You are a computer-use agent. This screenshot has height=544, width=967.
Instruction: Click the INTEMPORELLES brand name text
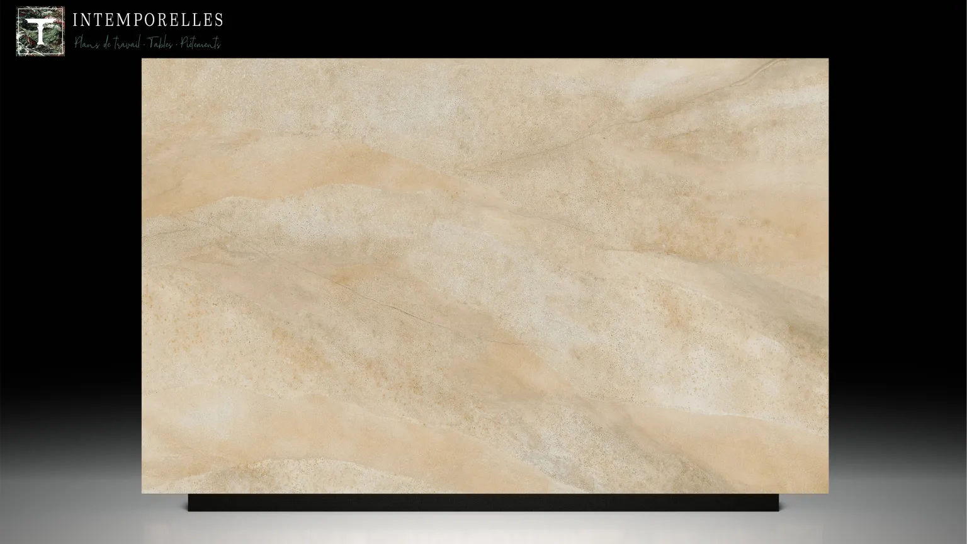tap(148, 20)
